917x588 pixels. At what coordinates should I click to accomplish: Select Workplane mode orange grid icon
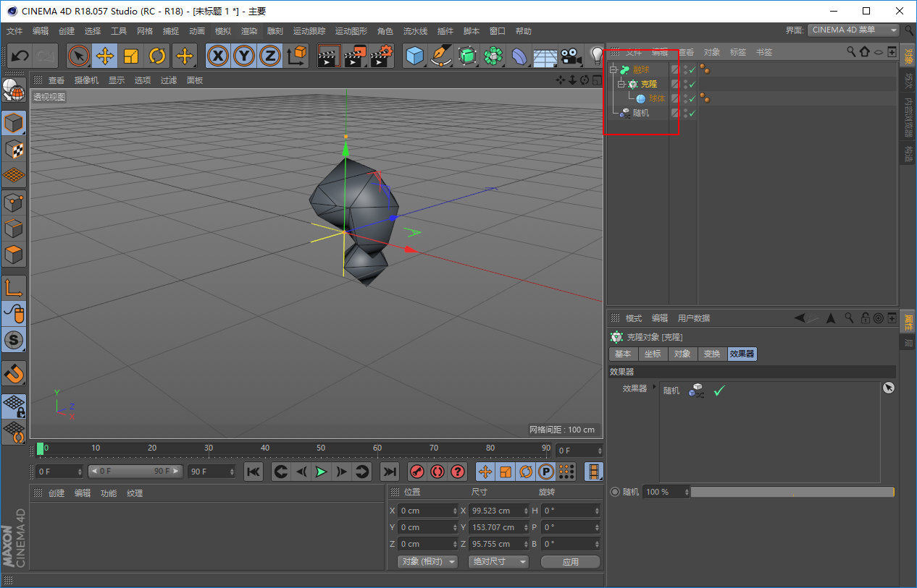pos(14,176)
